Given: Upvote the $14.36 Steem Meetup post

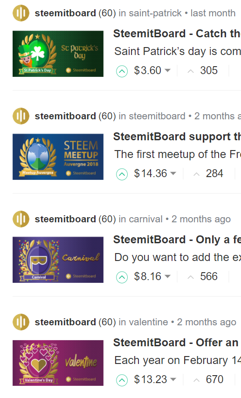Looking at the screenshot, I should point(122,174).
